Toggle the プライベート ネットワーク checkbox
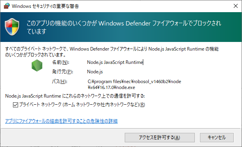 (x=15, y=105)
